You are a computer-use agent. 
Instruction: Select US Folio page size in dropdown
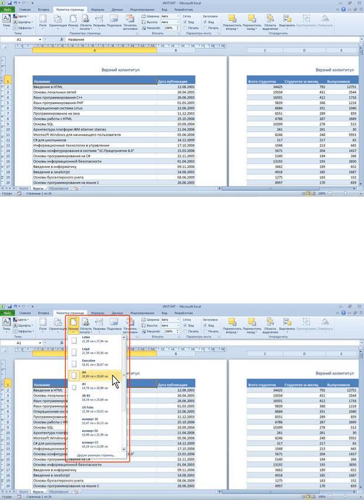[x=95, y=410]
